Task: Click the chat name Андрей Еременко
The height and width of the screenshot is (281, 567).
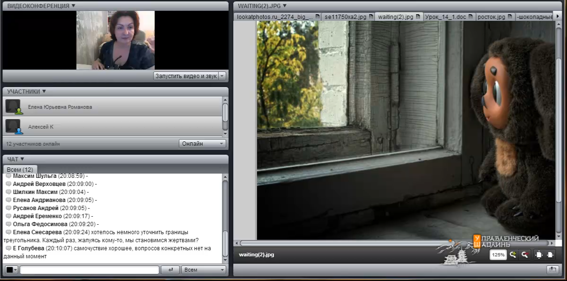Action: (37, 216)
